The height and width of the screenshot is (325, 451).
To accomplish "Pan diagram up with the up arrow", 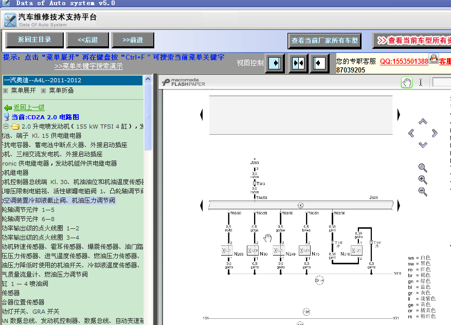I will click(x=423, y=121).
